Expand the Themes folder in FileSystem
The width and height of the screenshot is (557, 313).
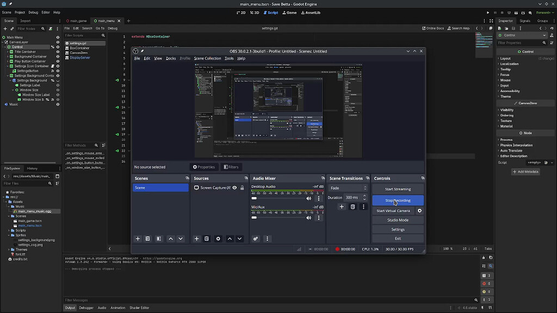[x=9, y=249]
